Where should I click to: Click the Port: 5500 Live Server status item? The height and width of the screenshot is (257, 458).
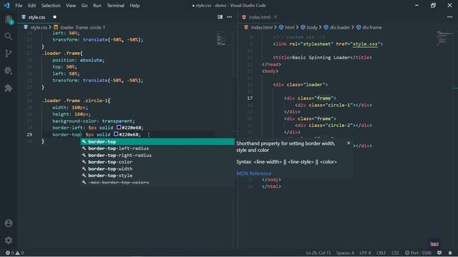[x=418, y=253]
